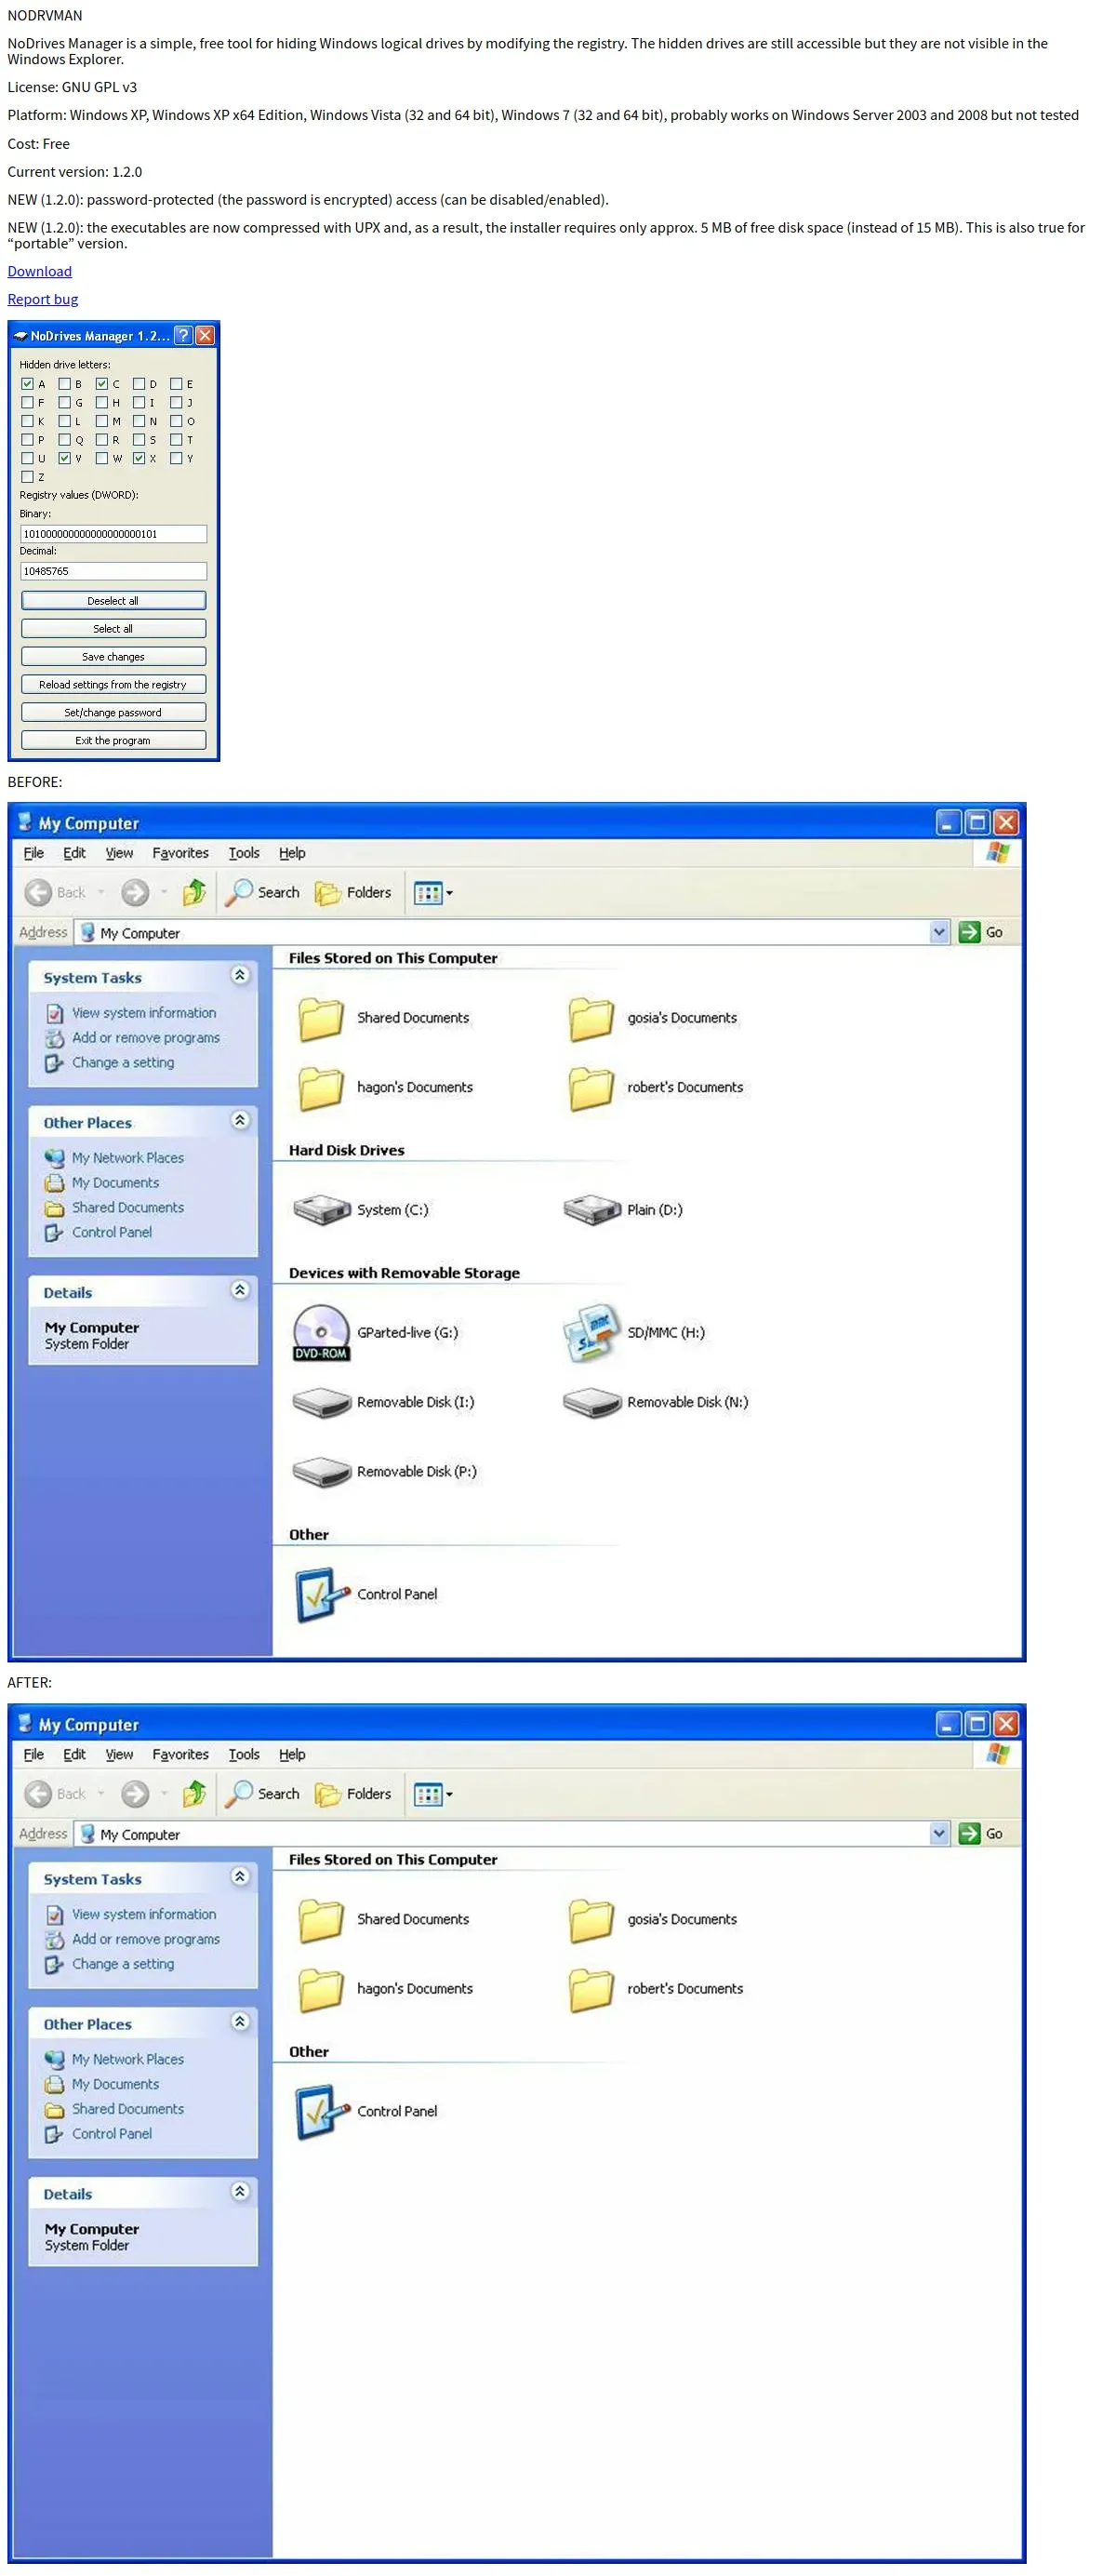The height and width of the screenshot is (2576, 1116).
Task: Open Views dropdown in AFTER window toolbar
Action: click(x=433, y=1795)
